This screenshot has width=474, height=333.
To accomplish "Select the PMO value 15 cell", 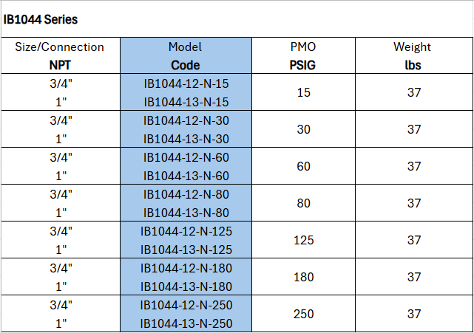I will click(303, 92).
